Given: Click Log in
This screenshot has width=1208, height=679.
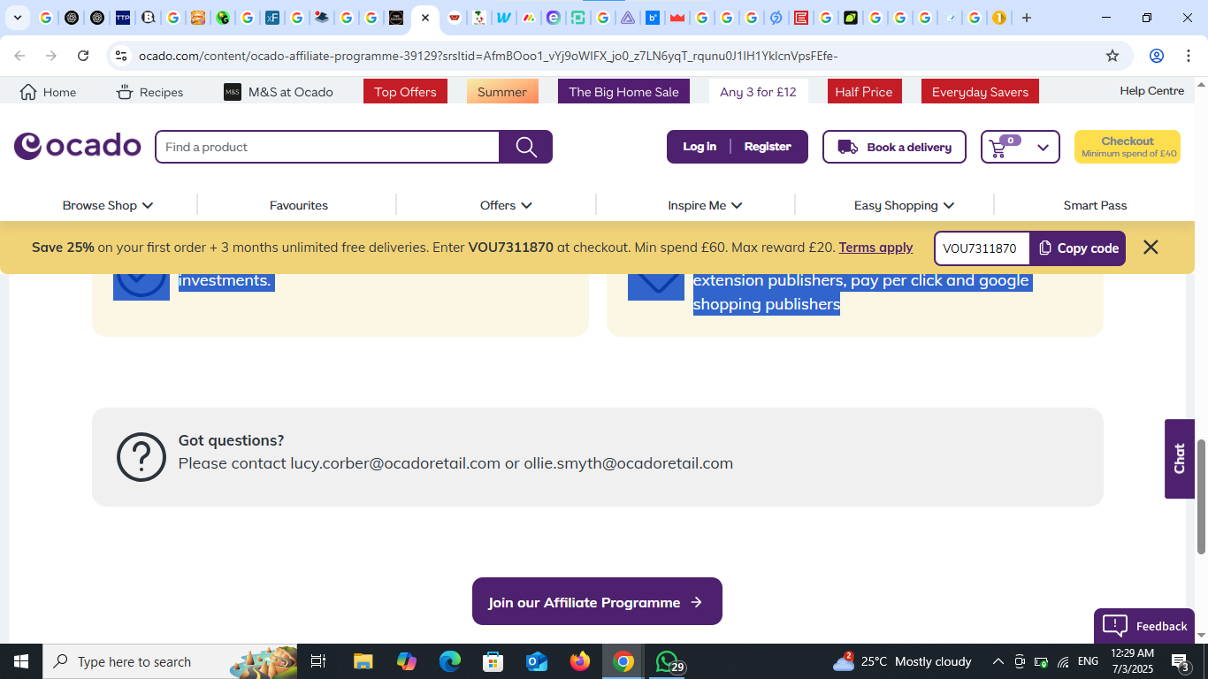Looking at the screenshot, I should (700, 147).
